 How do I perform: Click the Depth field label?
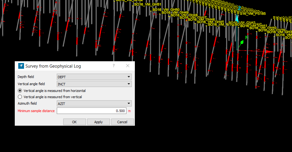point(26,77)
